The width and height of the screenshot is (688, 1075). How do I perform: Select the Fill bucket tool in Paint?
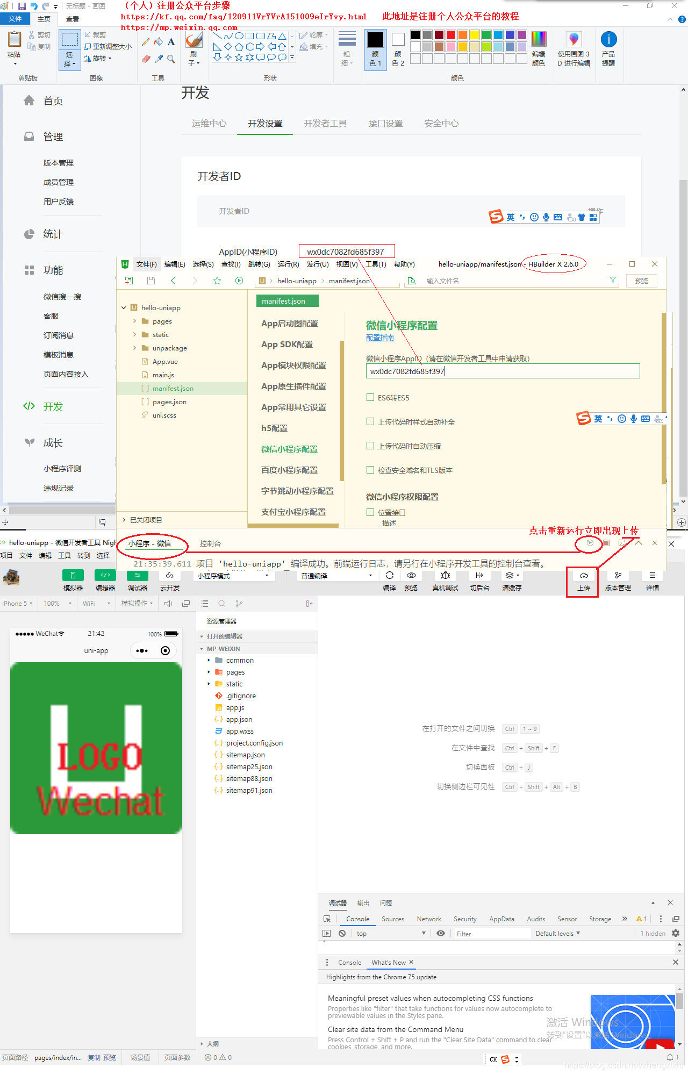159,42
